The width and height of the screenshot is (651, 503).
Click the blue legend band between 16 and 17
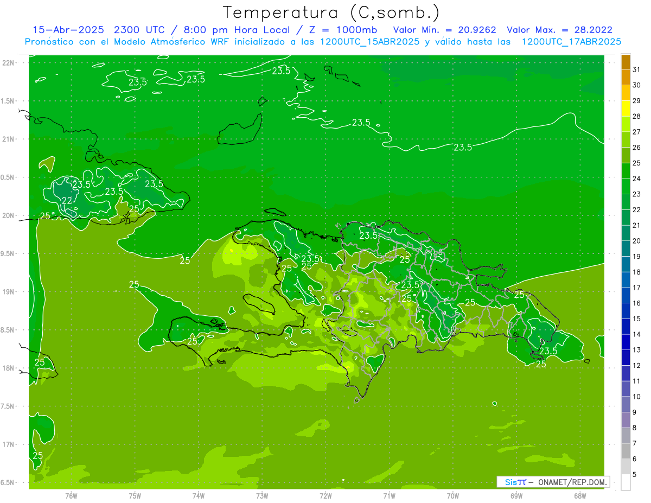tap(626, 296)
